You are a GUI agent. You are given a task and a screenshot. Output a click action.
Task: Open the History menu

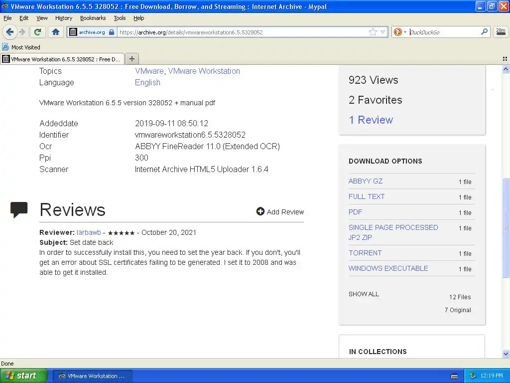tap(64, 18)
